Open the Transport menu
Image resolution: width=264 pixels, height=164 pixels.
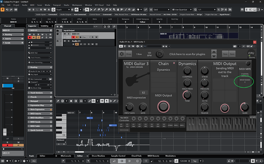(57, 5)
